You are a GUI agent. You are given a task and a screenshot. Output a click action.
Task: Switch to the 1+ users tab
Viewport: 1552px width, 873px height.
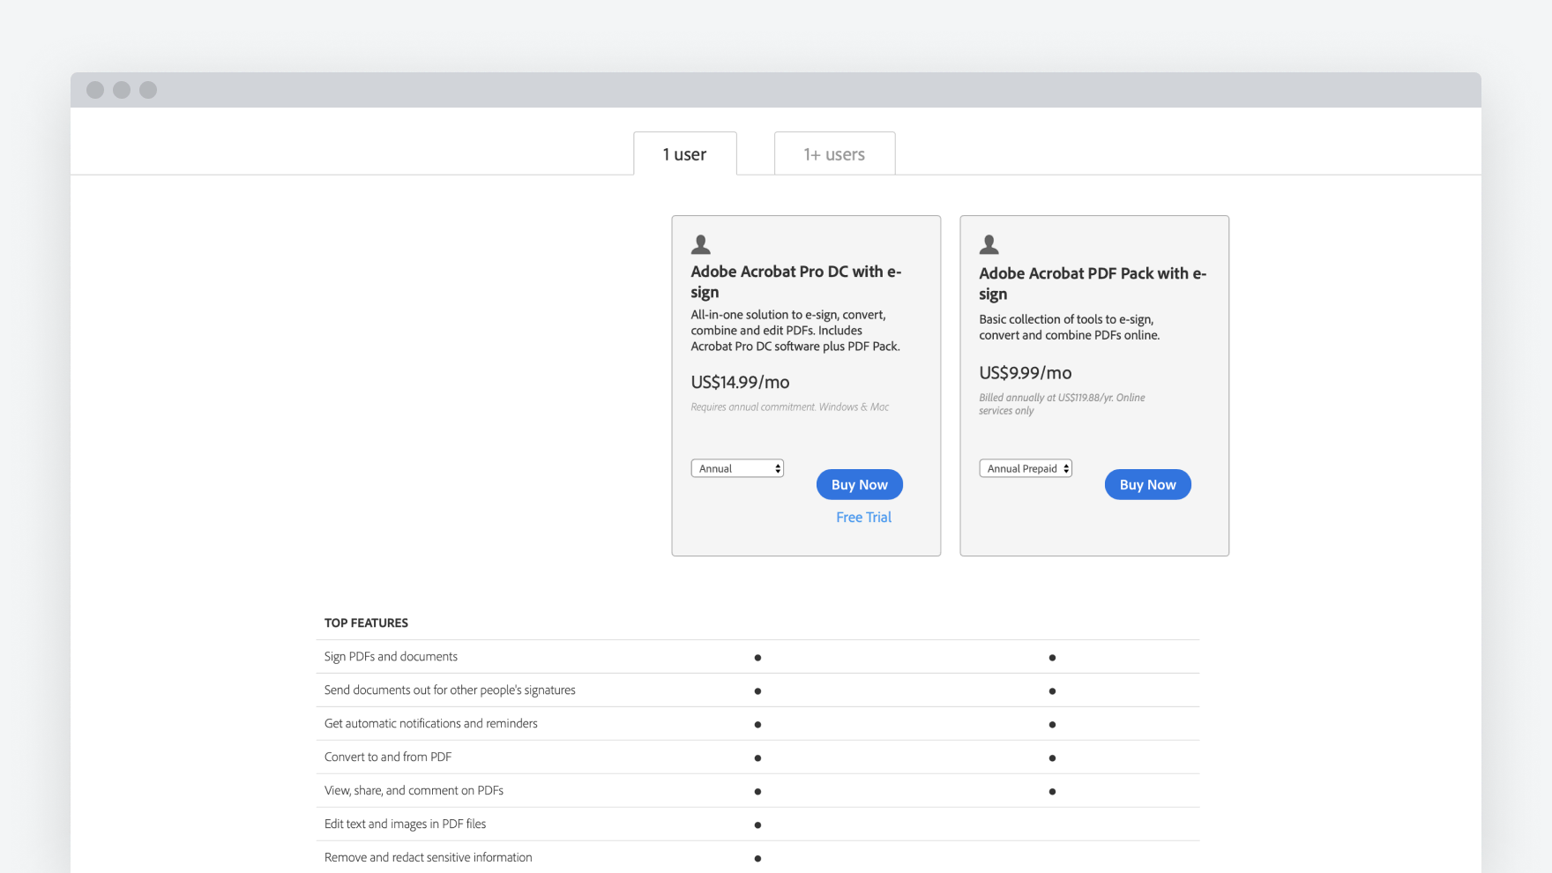coord(833,153)
